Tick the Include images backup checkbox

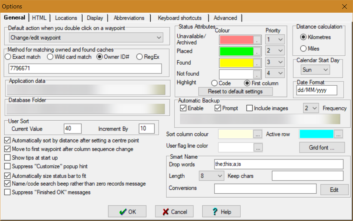pyautogui.click(x=250, y=108)
